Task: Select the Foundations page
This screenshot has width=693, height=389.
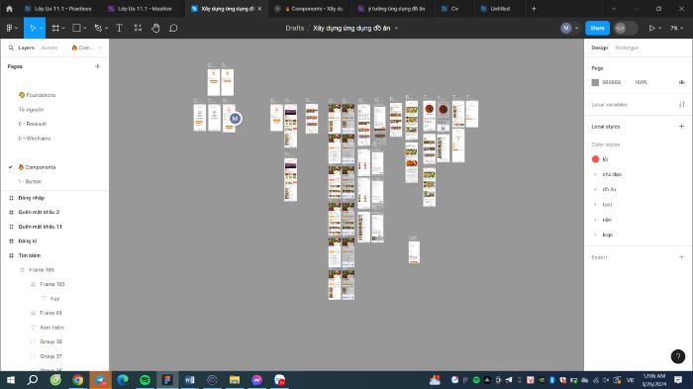Action: click(37, 95)
